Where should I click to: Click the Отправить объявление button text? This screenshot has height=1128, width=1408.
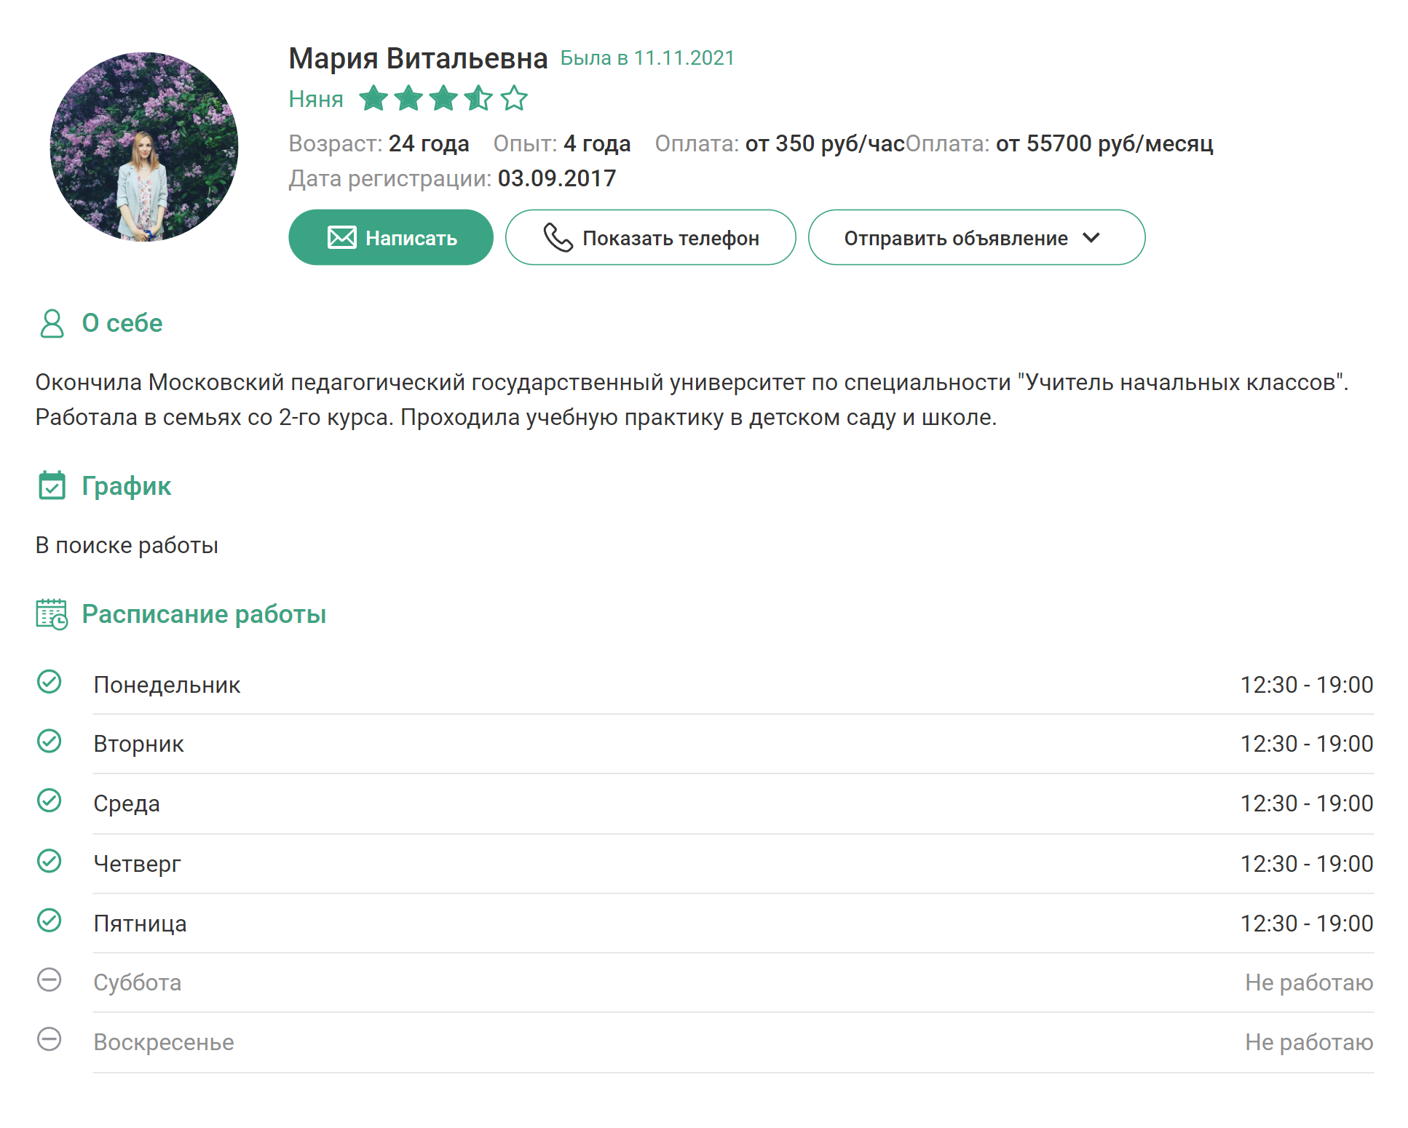pos(956,239)
